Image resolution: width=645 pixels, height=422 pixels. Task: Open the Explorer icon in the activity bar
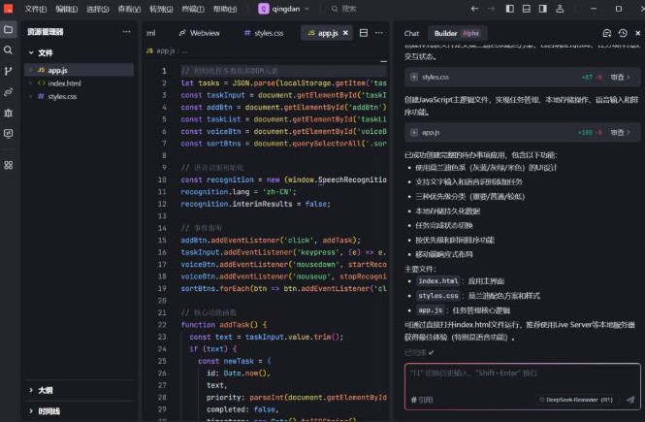point(8,30)
